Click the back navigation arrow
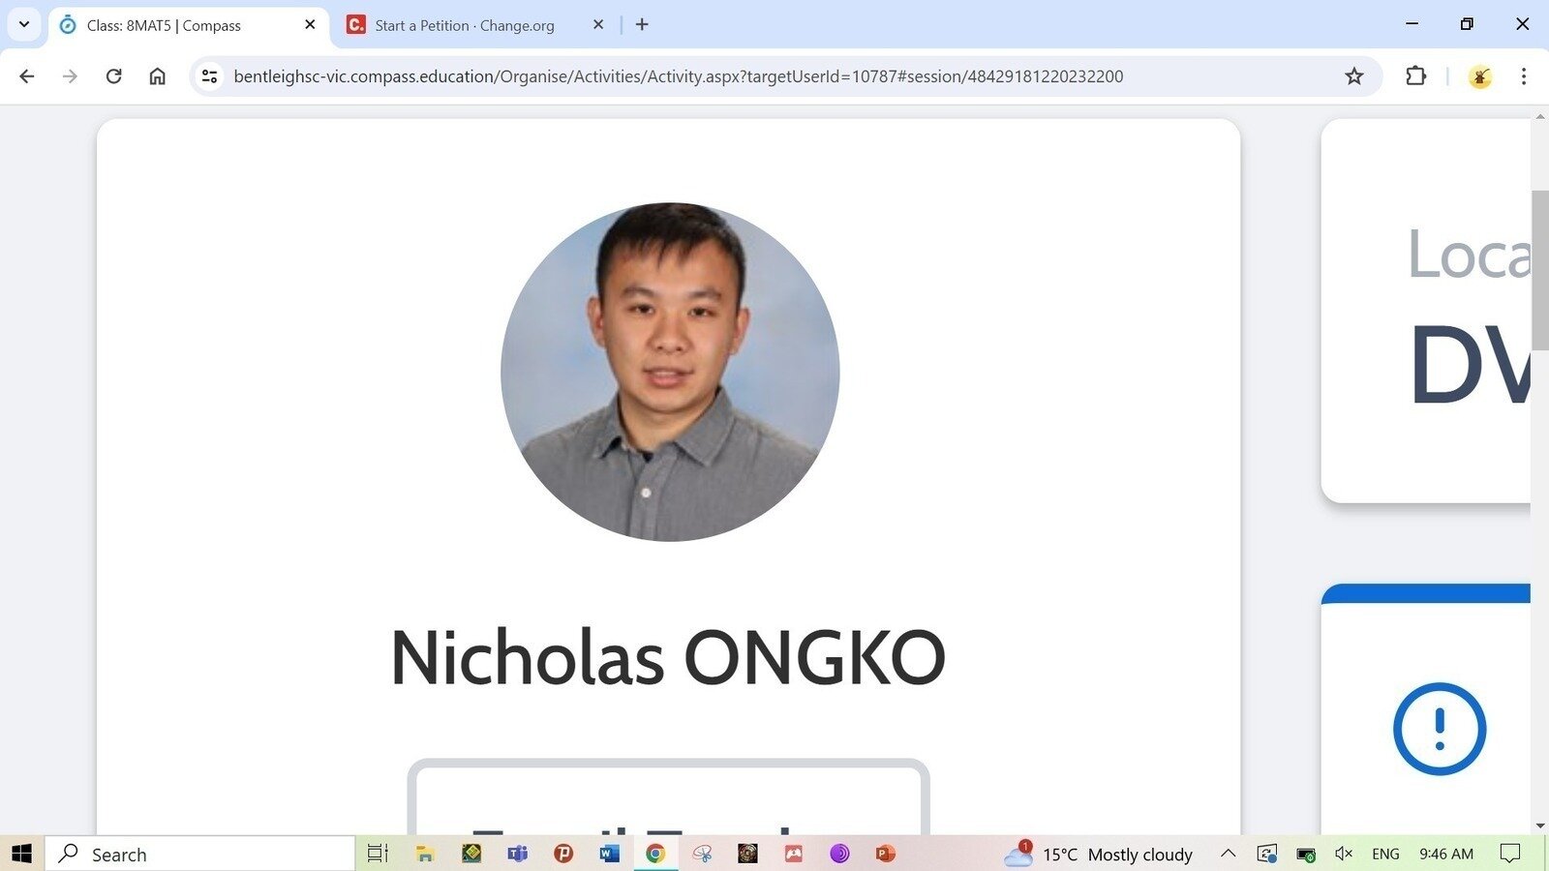Image resolution: width=1549 pixels, height=871 pixels. pos(26,76)
